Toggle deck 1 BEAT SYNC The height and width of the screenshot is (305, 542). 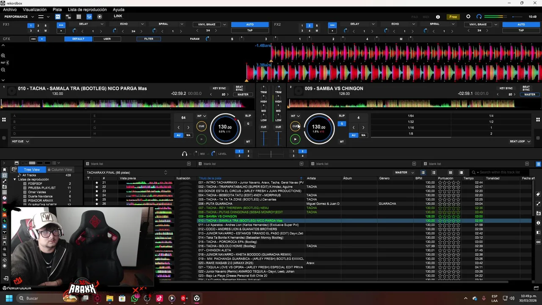click(239, 88)
